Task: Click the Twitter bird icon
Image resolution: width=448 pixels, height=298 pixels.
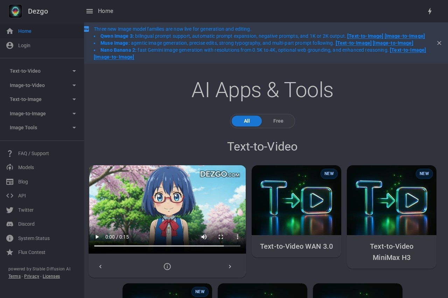Action: pos(10,210)
